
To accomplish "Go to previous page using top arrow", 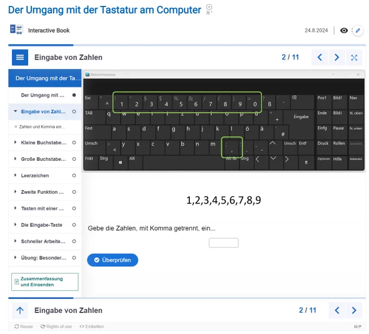I will pos(320,57).
